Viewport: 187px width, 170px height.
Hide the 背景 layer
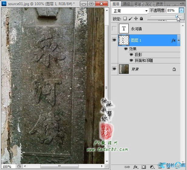point(114,69)
